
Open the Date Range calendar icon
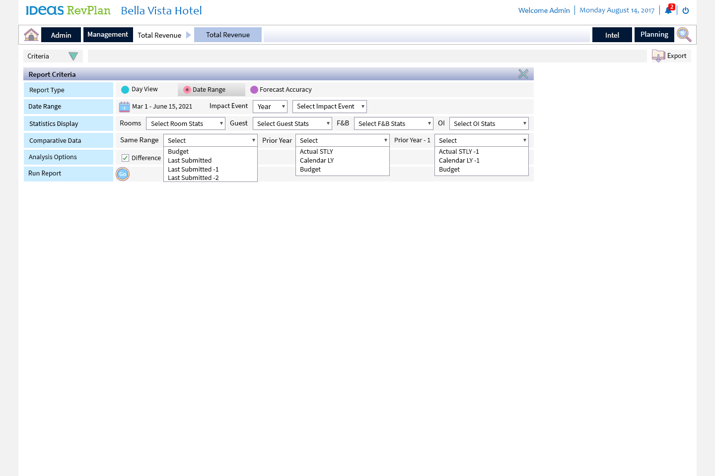(x=124, y=107)
